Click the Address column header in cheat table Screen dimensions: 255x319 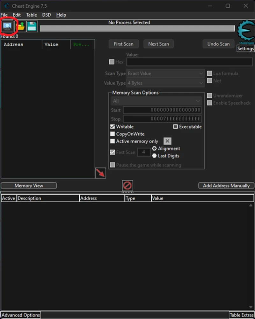pyautogui.click(x=102, y=198)
